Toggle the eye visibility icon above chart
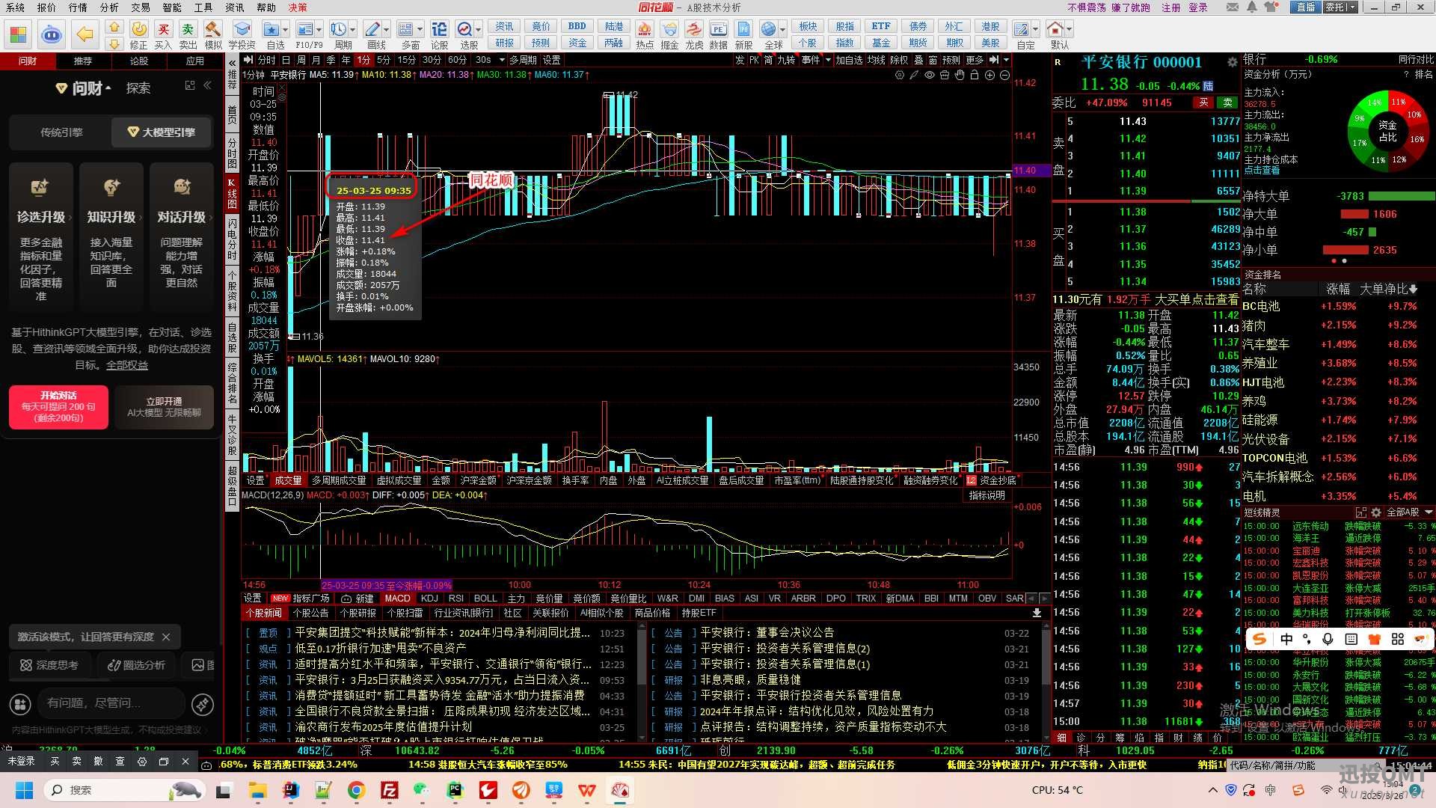Viewport: 1436px width, 808px height. click(x=930, y=75)
